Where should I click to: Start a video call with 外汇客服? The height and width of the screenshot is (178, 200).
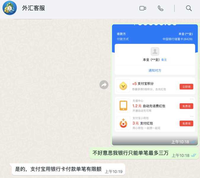[x=143, y=8]
